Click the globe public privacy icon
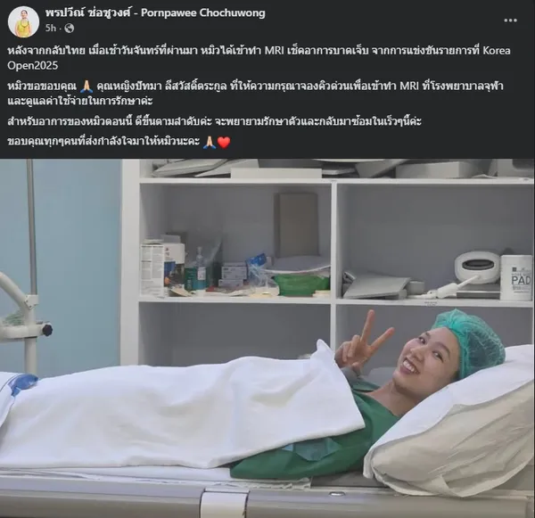The width and height of the screenshot is (535, 518). pyautogui.click(x=70, y=28)
